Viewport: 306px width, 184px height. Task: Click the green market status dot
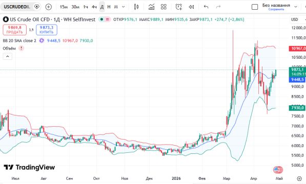point(101,19)
